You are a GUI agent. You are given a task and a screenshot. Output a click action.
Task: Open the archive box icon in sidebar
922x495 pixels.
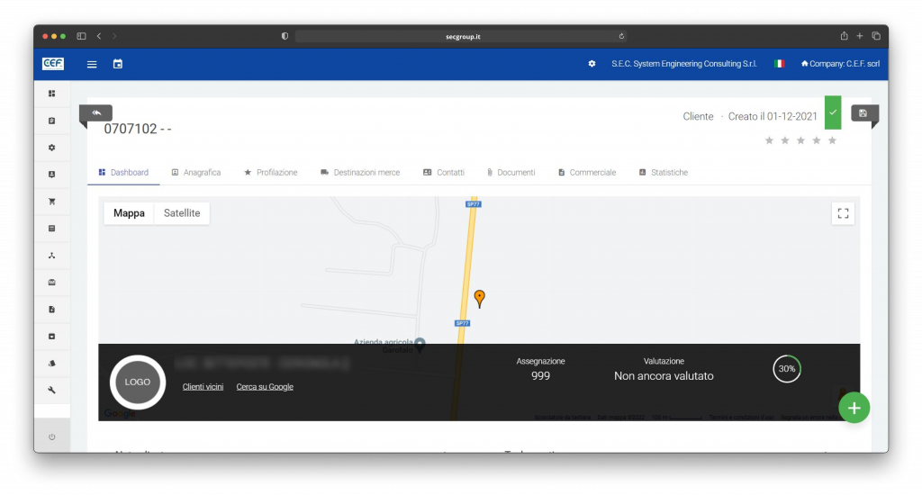(x=51, y=337)
